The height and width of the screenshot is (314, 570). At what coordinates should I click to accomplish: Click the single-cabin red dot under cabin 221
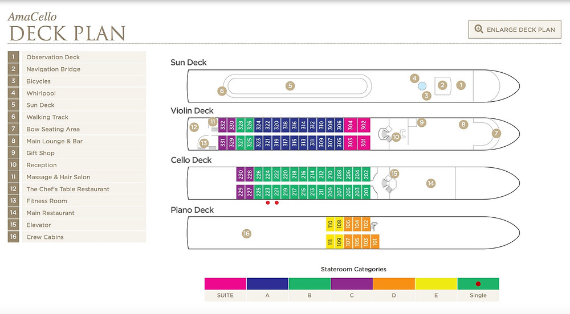coord(276,203)
